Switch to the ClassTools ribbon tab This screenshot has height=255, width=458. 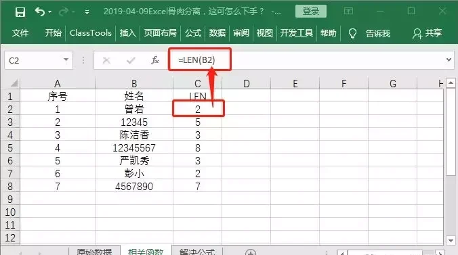pos(91,33)
